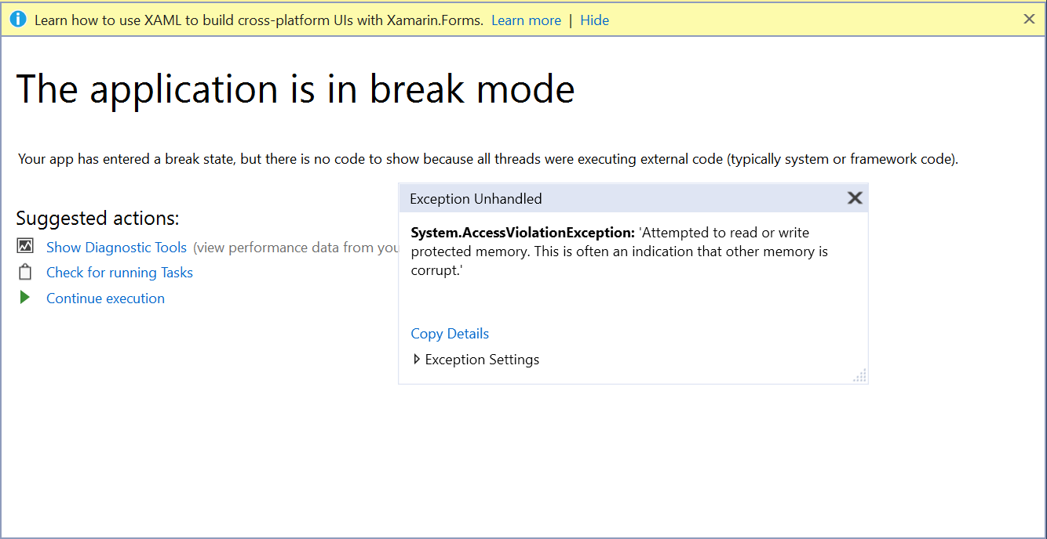1047x539 pixels.
Task: Dismiss the yellow banner with its X
Action: point(1029,19)
